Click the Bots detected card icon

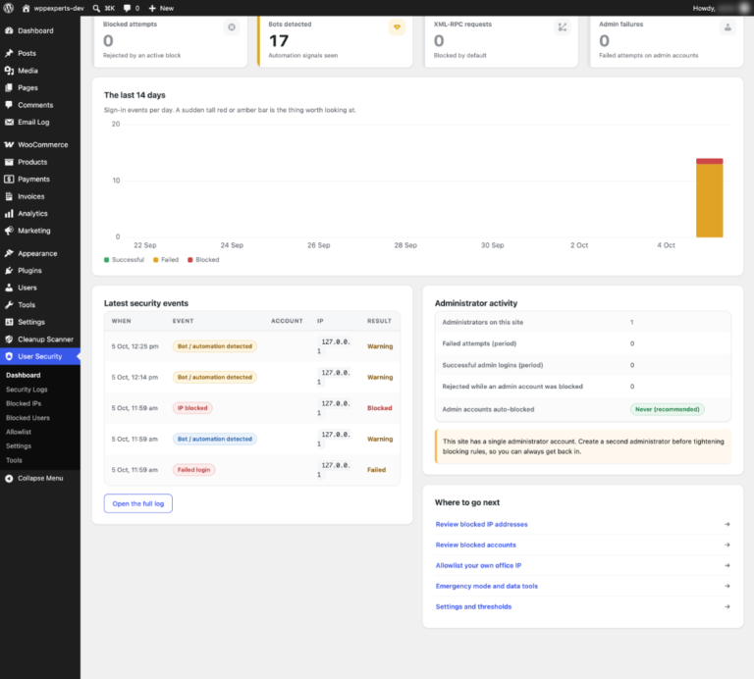397,27
